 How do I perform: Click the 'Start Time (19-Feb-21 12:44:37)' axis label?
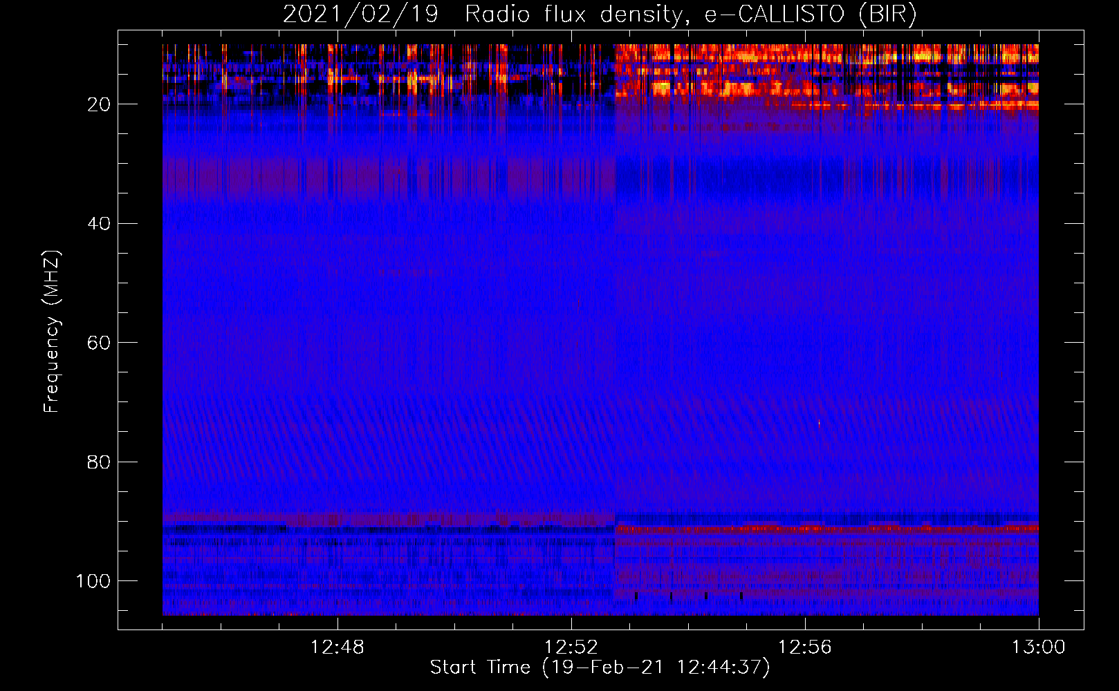pos(600,668)
